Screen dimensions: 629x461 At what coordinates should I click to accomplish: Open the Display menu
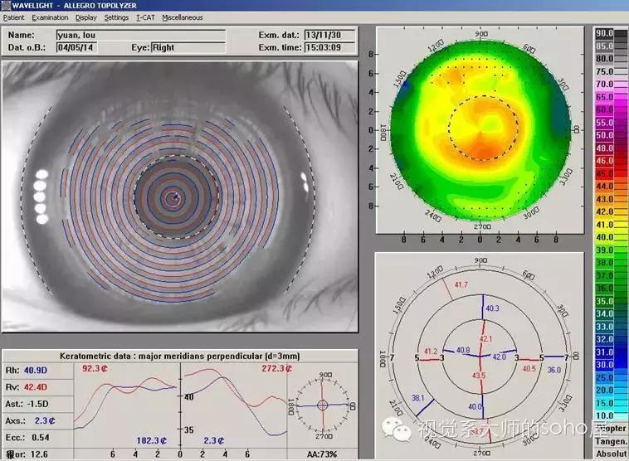point(85,17)
